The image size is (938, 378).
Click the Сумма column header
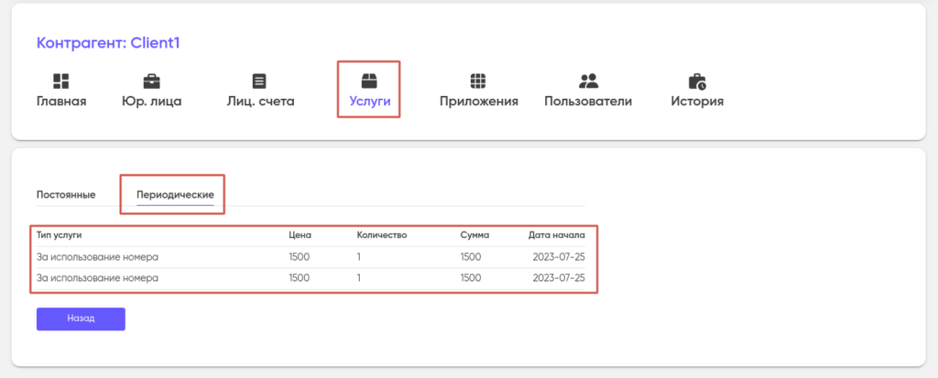[474, 235]
